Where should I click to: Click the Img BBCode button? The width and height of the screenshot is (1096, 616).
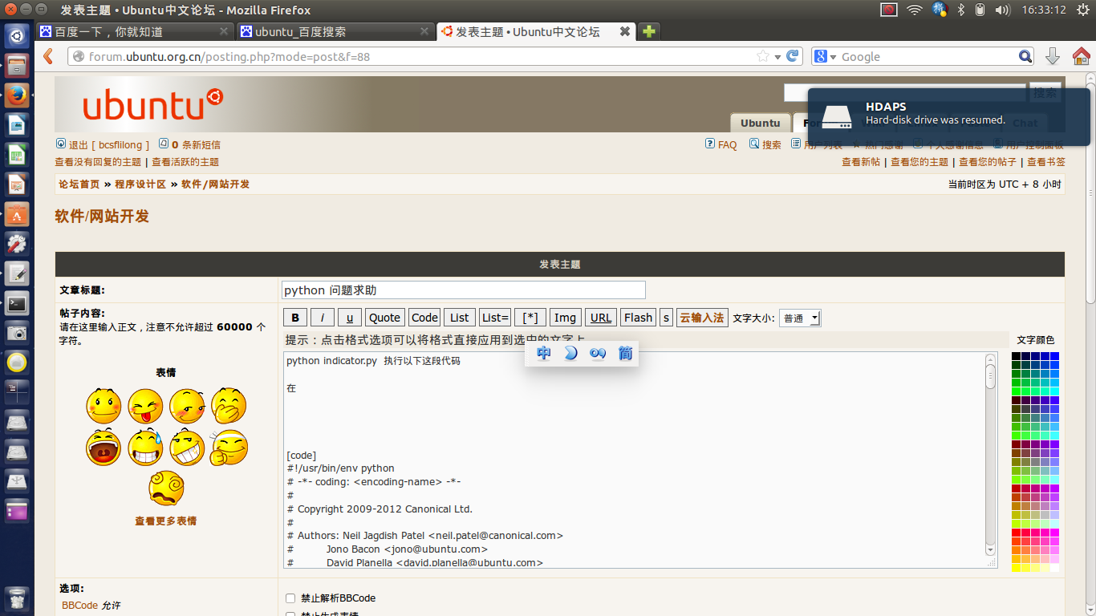(566, 318)
